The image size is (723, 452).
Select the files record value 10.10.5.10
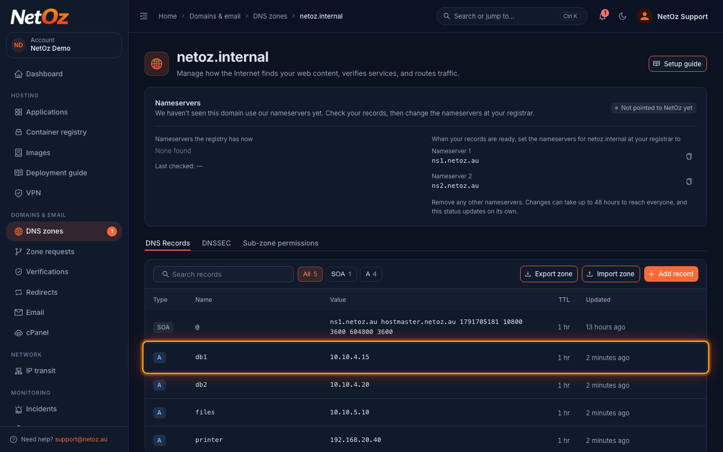pos(349,412)
